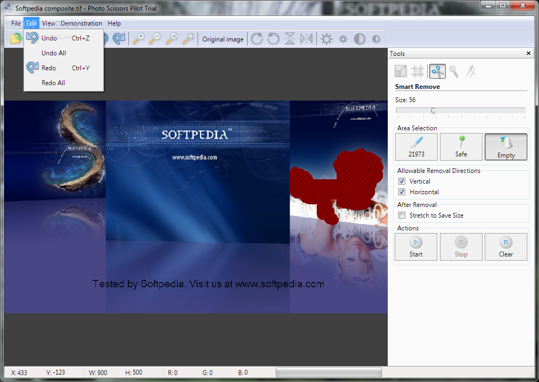Click the Stop action button
The image size is (539, 382).
461,247
